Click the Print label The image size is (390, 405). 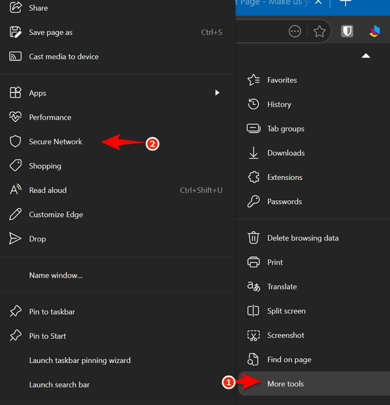pos(275,263)
